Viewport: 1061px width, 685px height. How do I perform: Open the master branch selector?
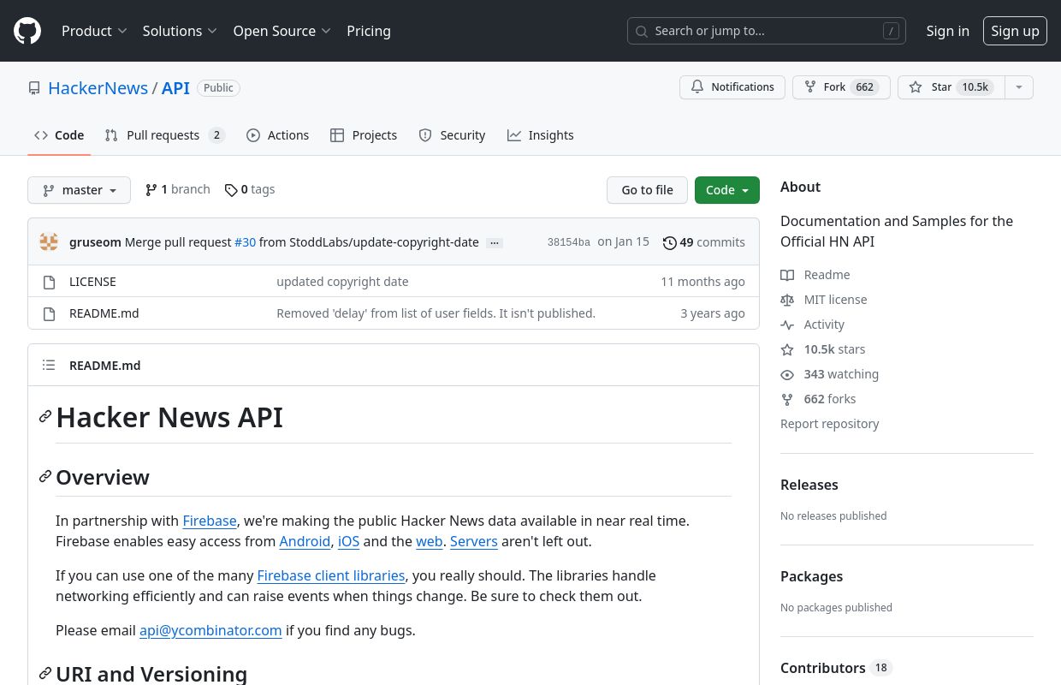pos(79,190)
